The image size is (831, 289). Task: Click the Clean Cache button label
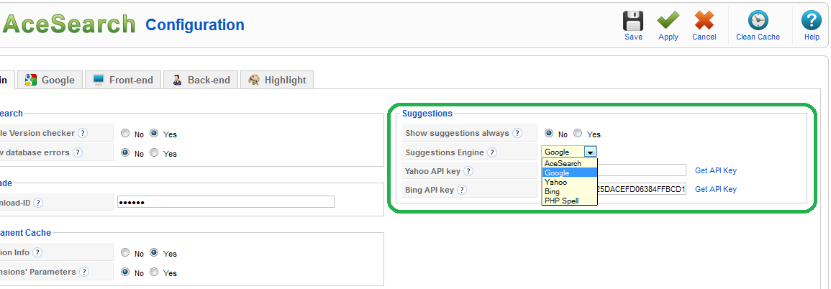click(758, 37)
